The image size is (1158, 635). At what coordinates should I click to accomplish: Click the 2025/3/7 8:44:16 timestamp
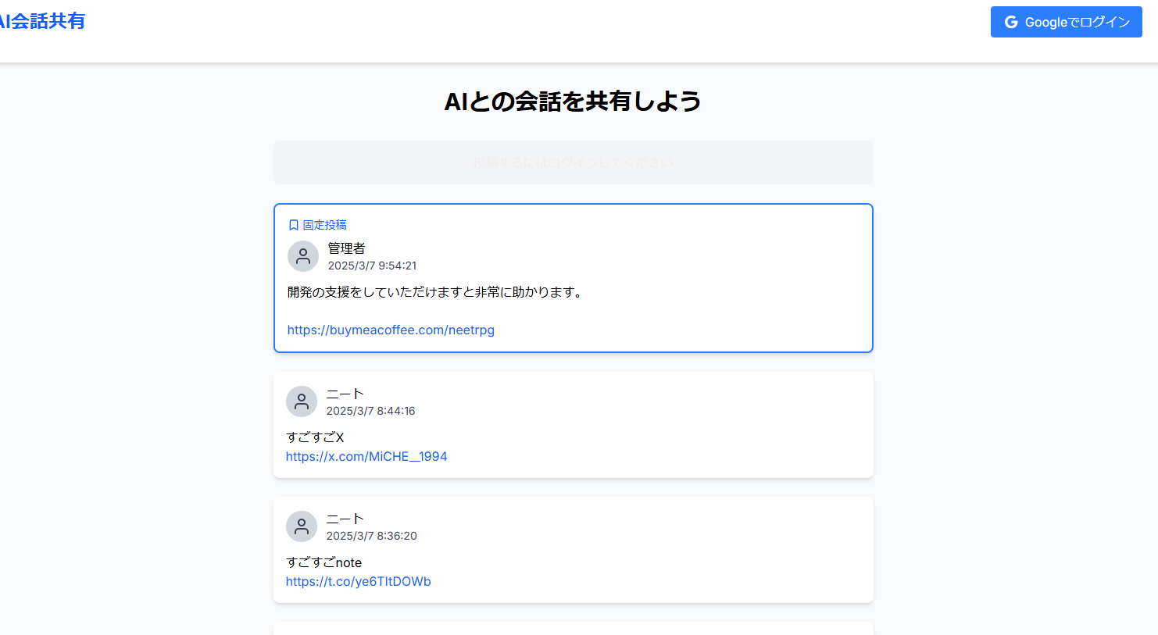[370, 411]
